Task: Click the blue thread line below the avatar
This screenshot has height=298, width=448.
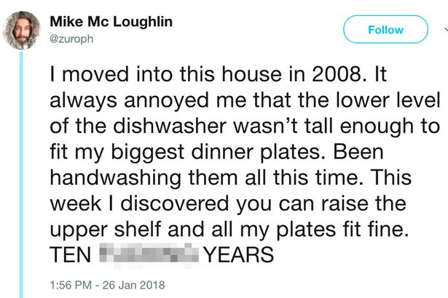Action: coord(21,174)
